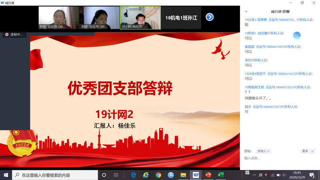
Task: Click the 输入消息 chat message field
Action: (280, 158)
